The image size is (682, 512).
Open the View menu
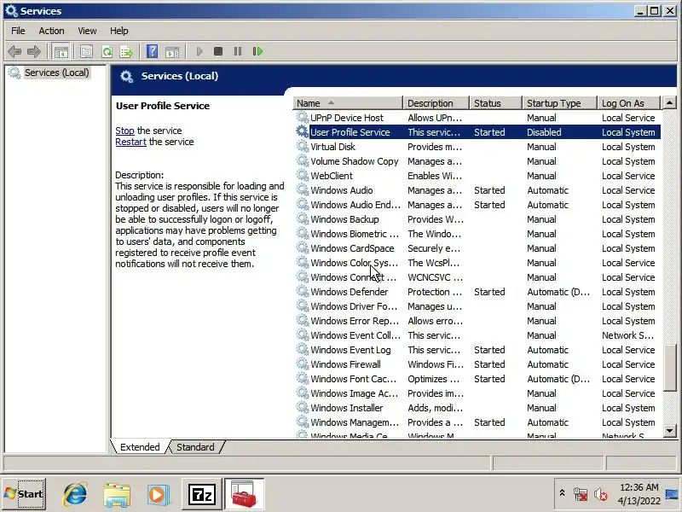click(87, 31)
